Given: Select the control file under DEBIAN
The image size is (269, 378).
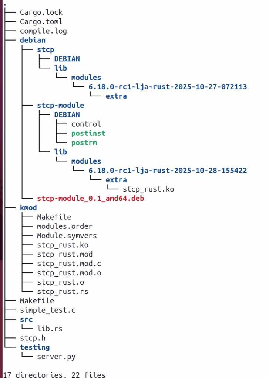Looking at the screenshot, I should coord(86,124).
